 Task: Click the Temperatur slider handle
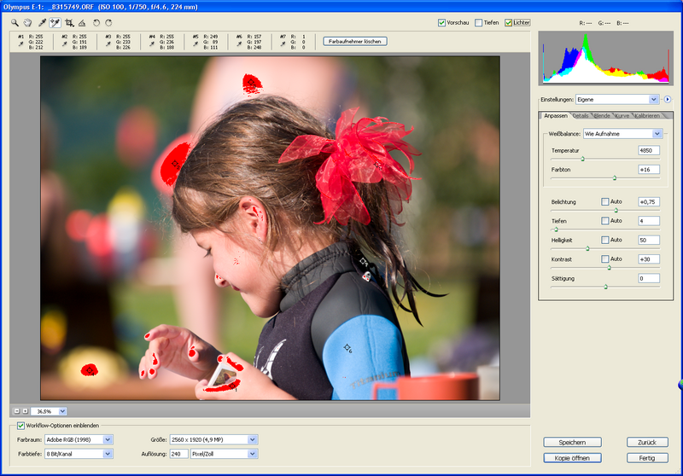[x=583, y=159]
